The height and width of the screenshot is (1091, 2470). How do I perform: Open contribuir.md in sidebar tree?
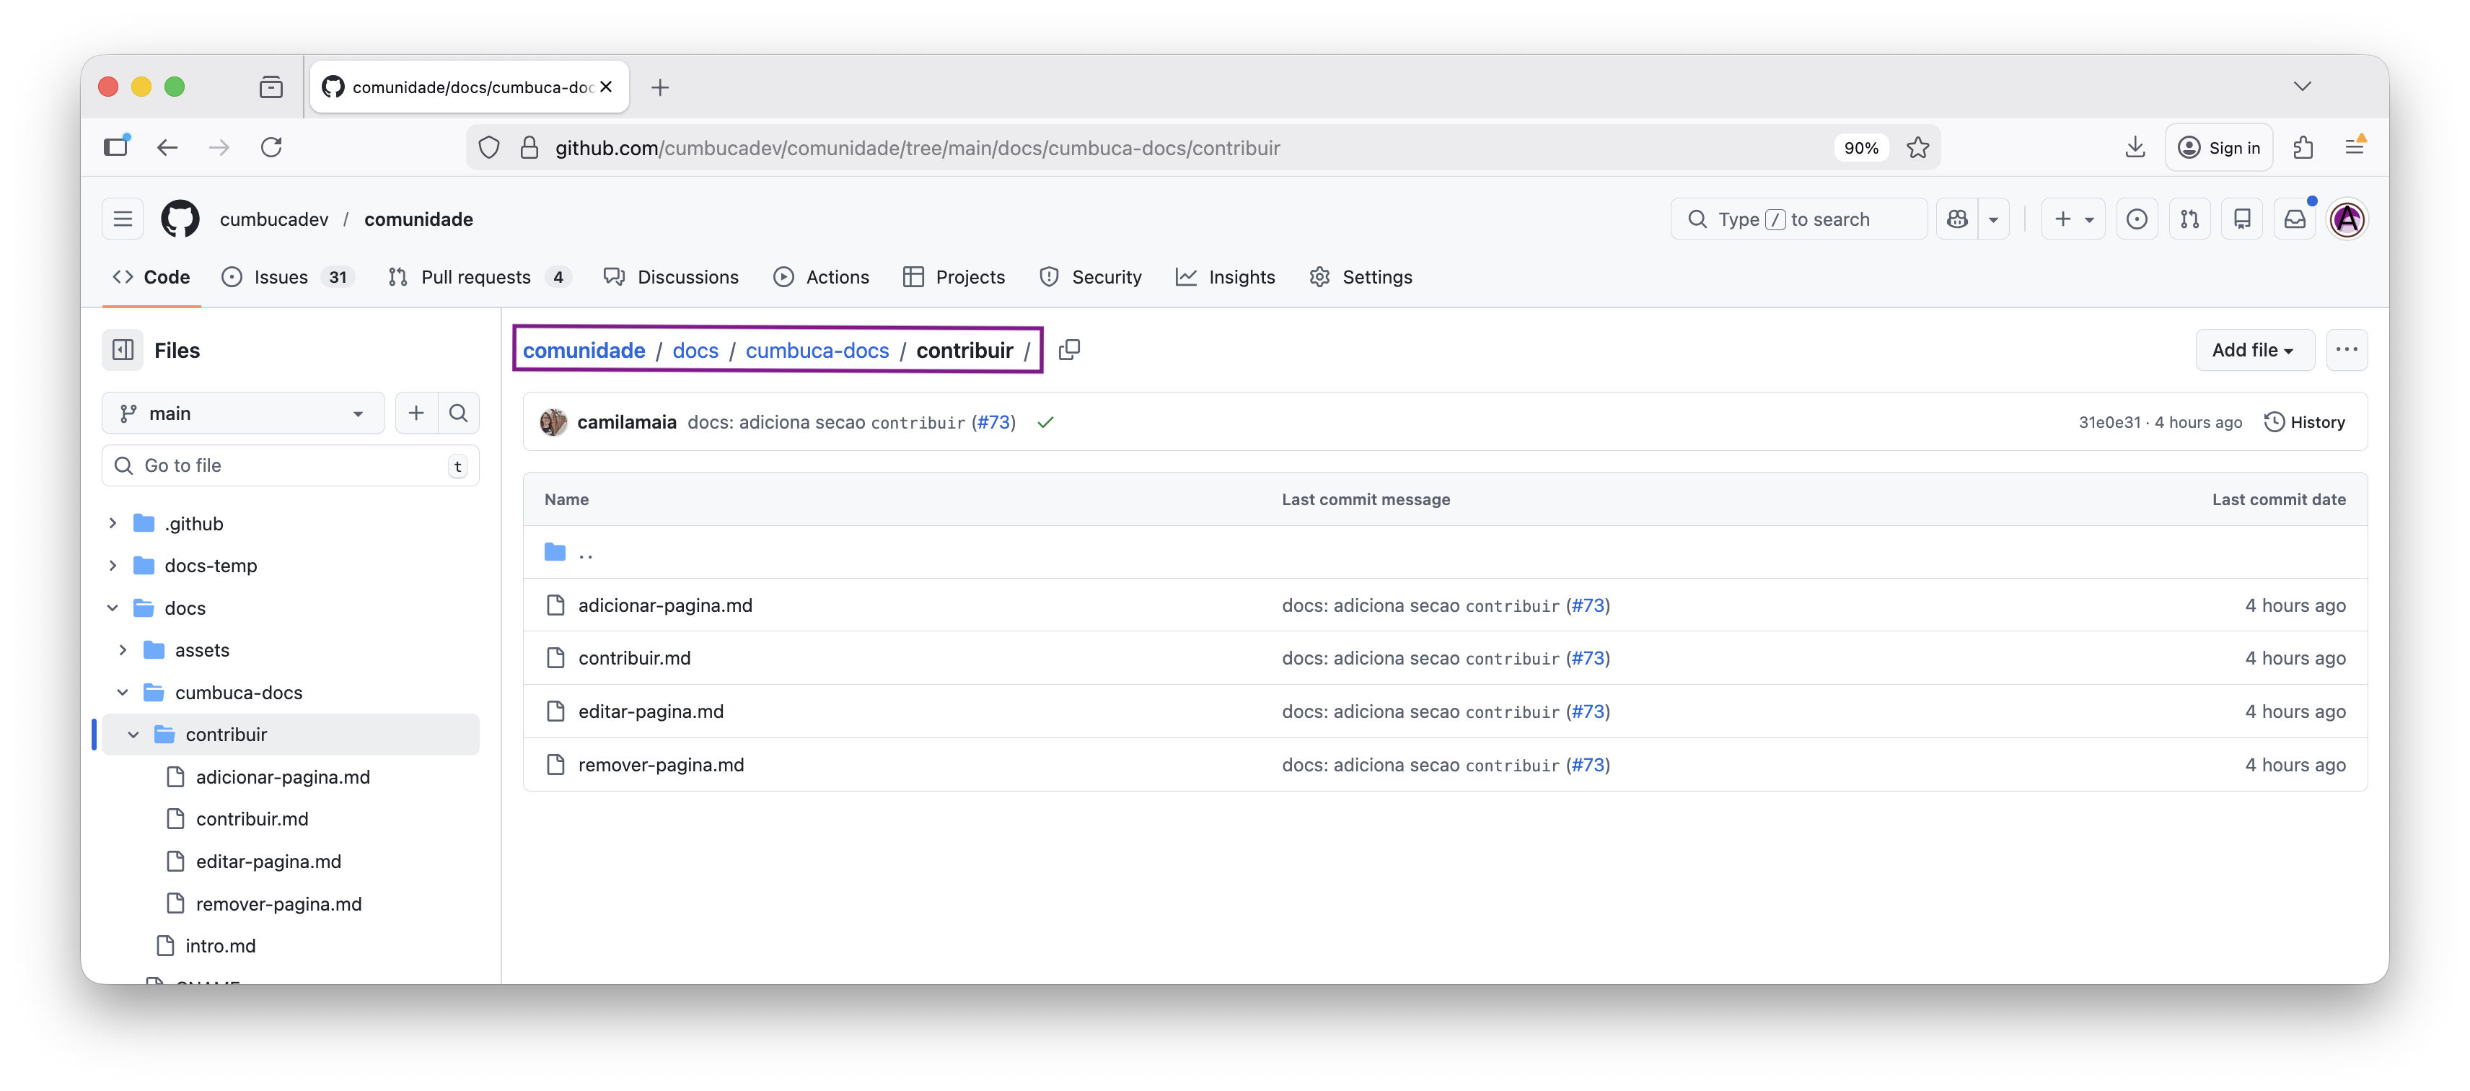point(252,819)
